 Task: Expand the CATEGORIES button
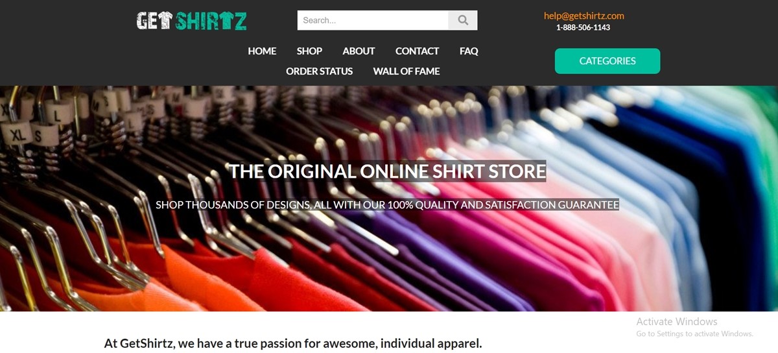pos(607,61)
